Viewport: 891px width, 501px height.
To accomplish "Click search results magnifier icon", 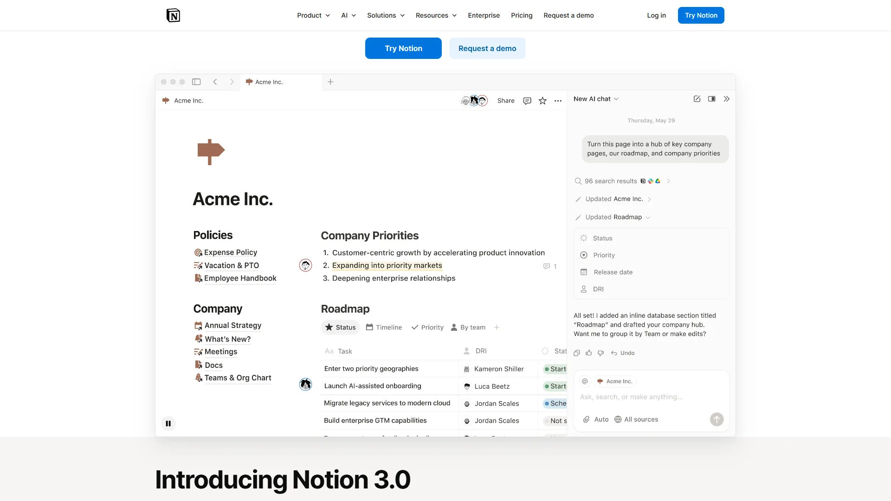I will pyautogui.click(x=578, y=181).
